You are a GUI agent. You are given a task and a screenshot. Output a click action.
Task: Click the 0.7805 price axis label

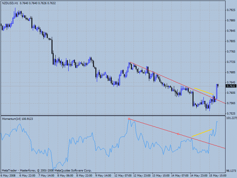click(x=231, y=41)
